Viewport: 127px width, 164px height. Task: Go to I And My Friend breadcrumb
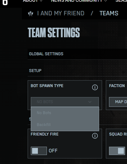(61, 13)
